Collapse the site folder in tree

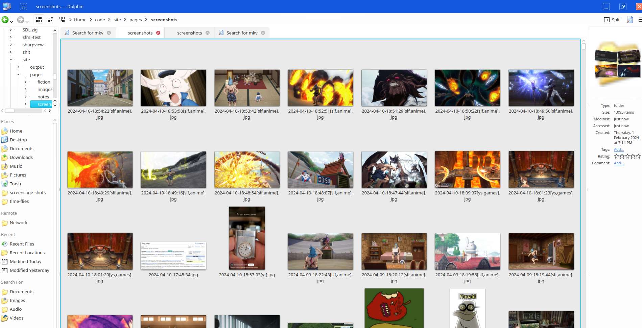coord(11,60)
